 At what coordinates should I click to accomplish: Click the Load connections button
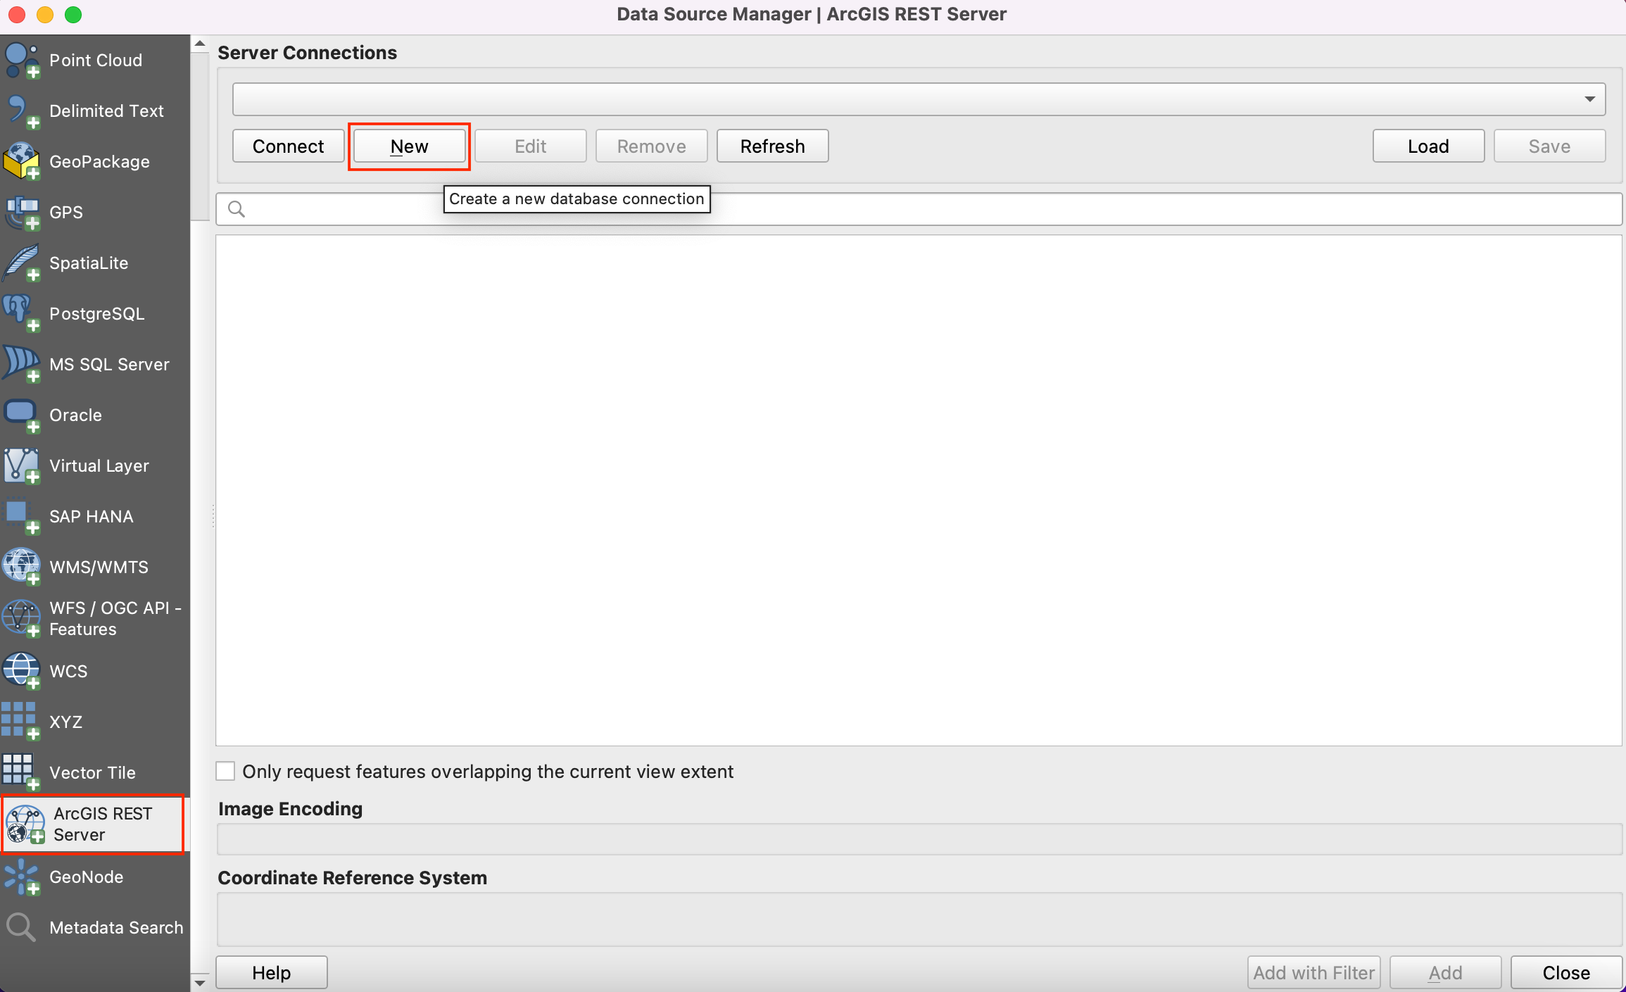[1428, 146]
